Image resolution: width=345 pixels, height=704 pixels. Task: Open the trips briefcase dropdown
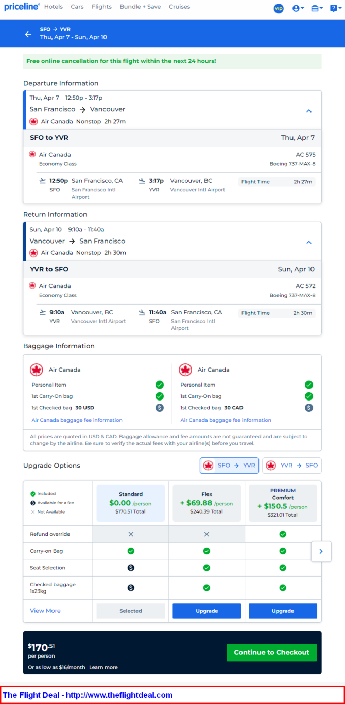tap(317, 8)
